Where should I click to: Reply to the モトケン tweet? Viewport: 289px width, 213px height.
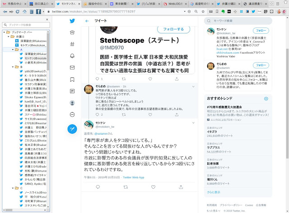98,187
